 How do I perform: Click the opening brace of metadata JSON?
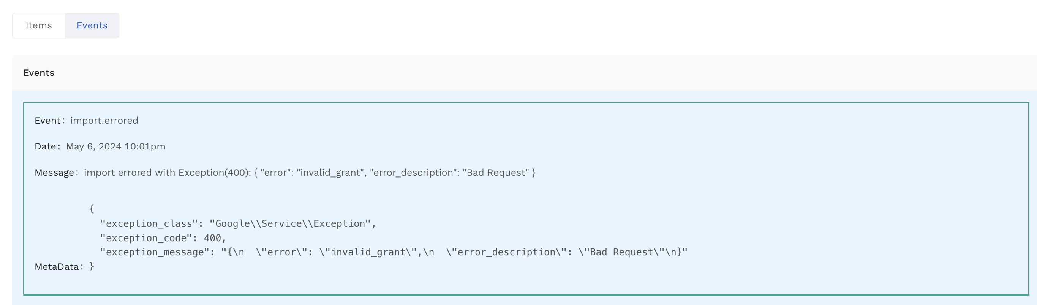(92, 209)
